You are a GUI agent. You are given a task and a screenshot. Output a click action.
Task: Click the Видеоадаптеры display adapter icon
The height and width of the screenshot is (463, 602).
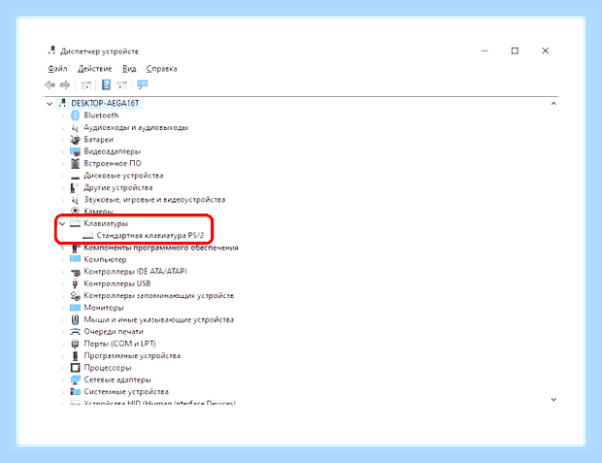coord(76,151)
